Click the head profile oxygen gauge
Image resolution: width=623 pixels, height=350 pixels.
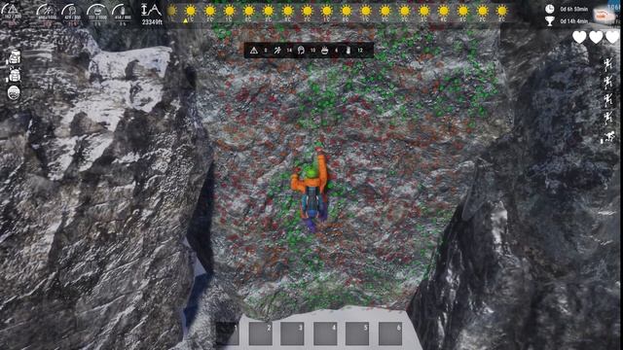point(71,14)
